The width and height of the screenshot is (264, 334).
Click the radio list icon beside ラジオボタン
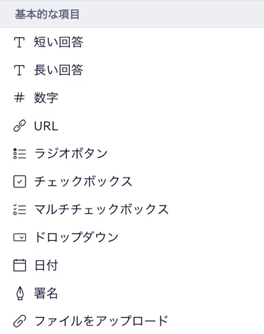tap(20, 154)
